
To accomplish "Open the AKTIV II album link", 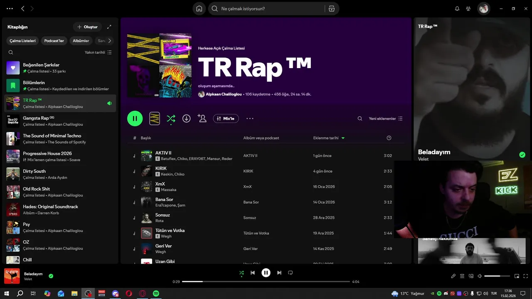I will click(250, 156).
